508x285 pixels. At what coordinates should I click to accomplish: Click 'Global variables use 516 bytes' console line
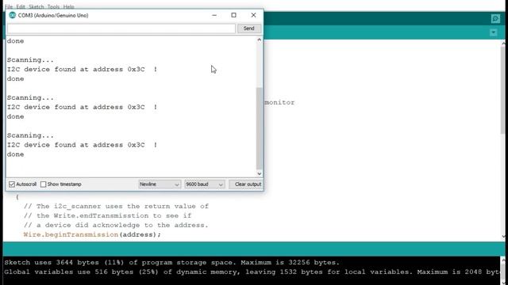pyautogui.click(x=252, y=272)
